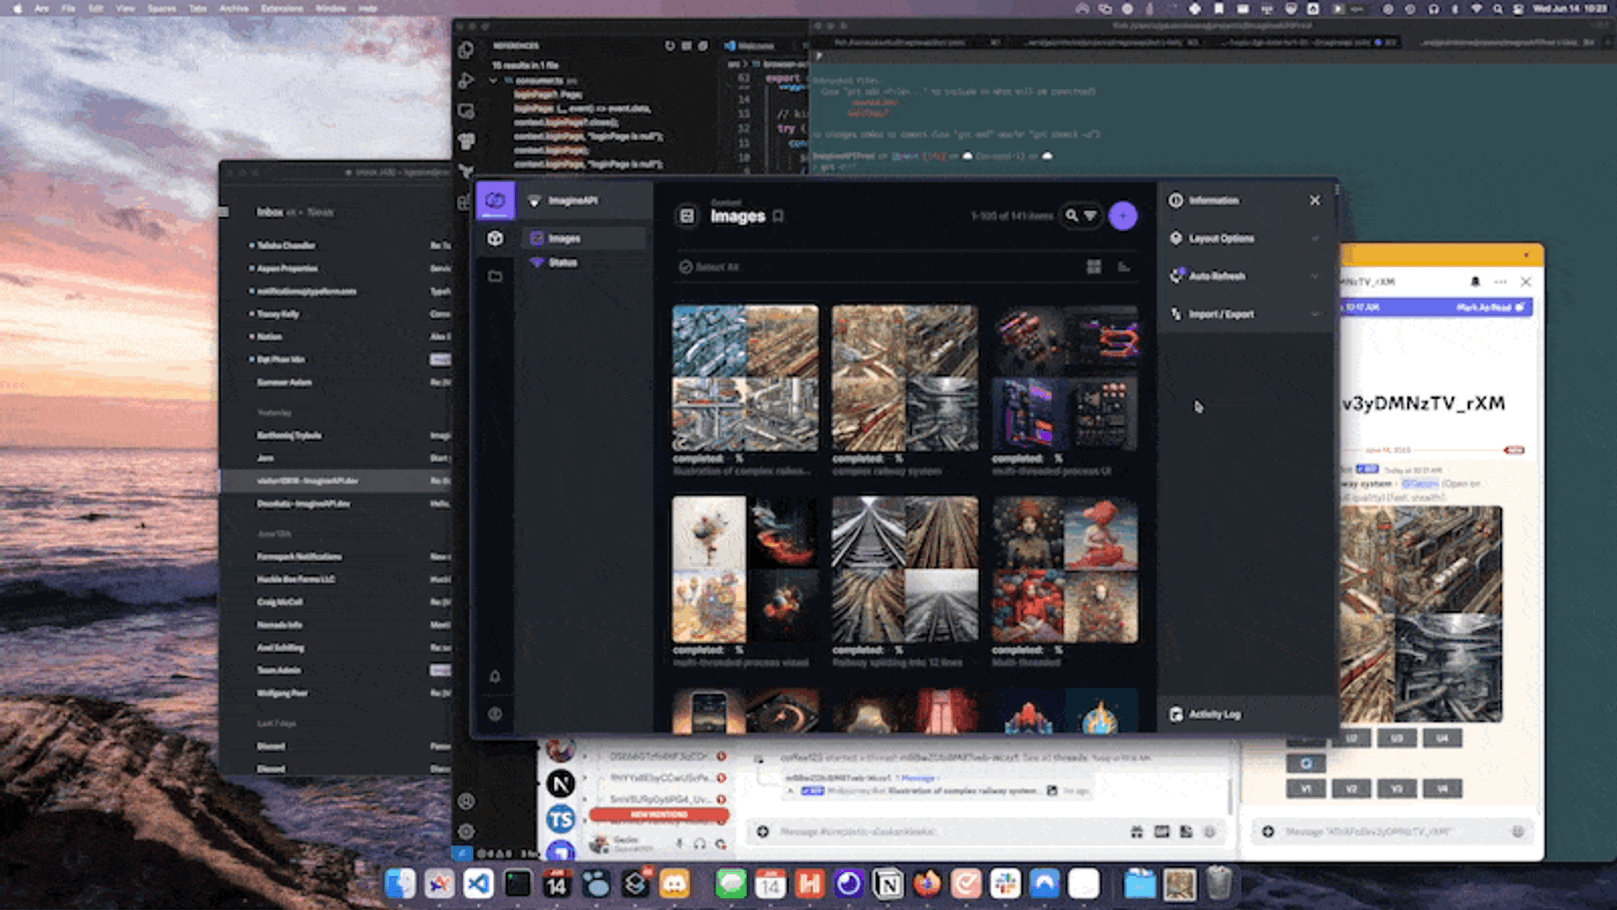Open the File Library folder icon

[x=495, y=277]
